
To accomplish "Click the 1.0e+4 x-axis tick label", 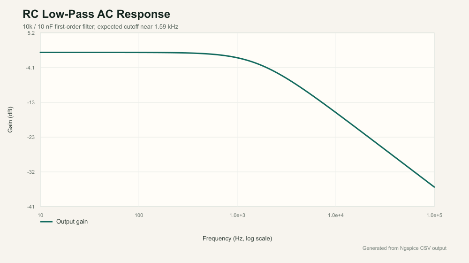I will (x=336, y=215).
